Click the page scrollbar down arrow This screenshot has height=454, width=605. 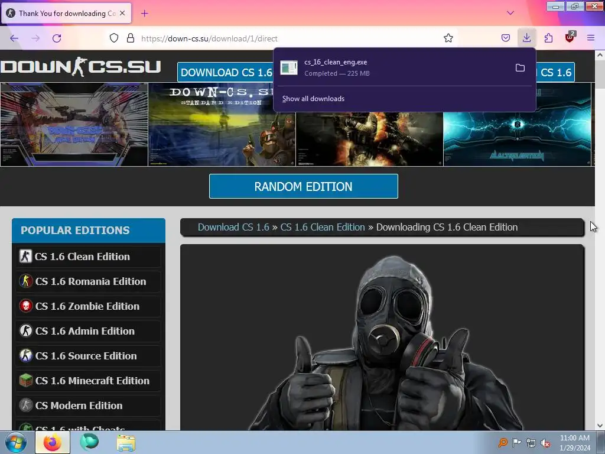pyautogui.click(x=600, y=426)
